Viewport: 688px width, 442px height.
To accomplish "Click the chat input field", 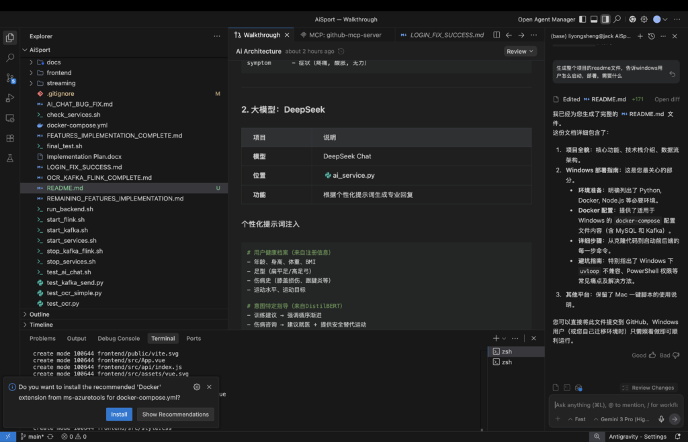I will click(616, 405).
